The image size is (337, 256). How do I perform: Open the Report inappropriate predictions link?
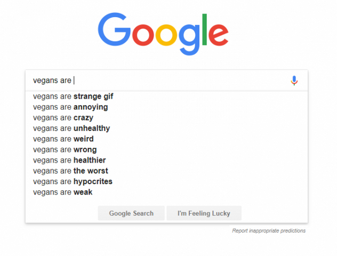(x=269, y=231)
